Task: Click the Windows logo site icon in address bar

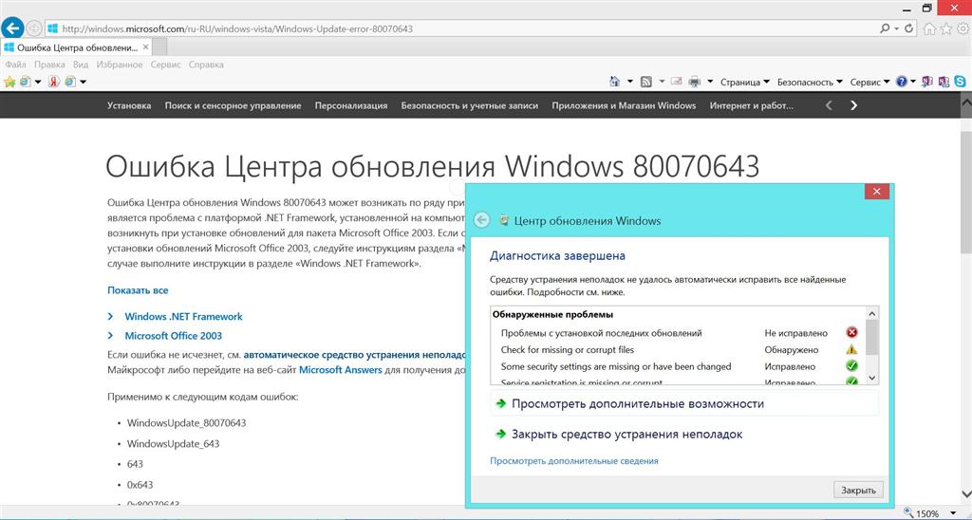Action: coord(53,28)
